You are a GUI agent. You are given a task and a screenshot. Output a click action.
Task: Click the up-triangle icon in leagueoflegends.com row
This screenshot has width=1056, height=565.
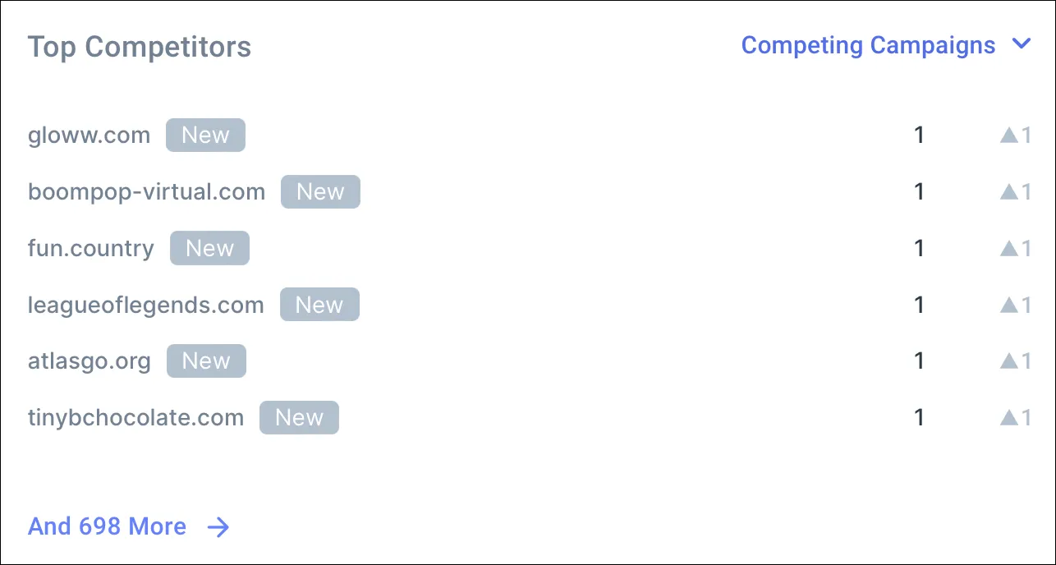(1009, 305)
